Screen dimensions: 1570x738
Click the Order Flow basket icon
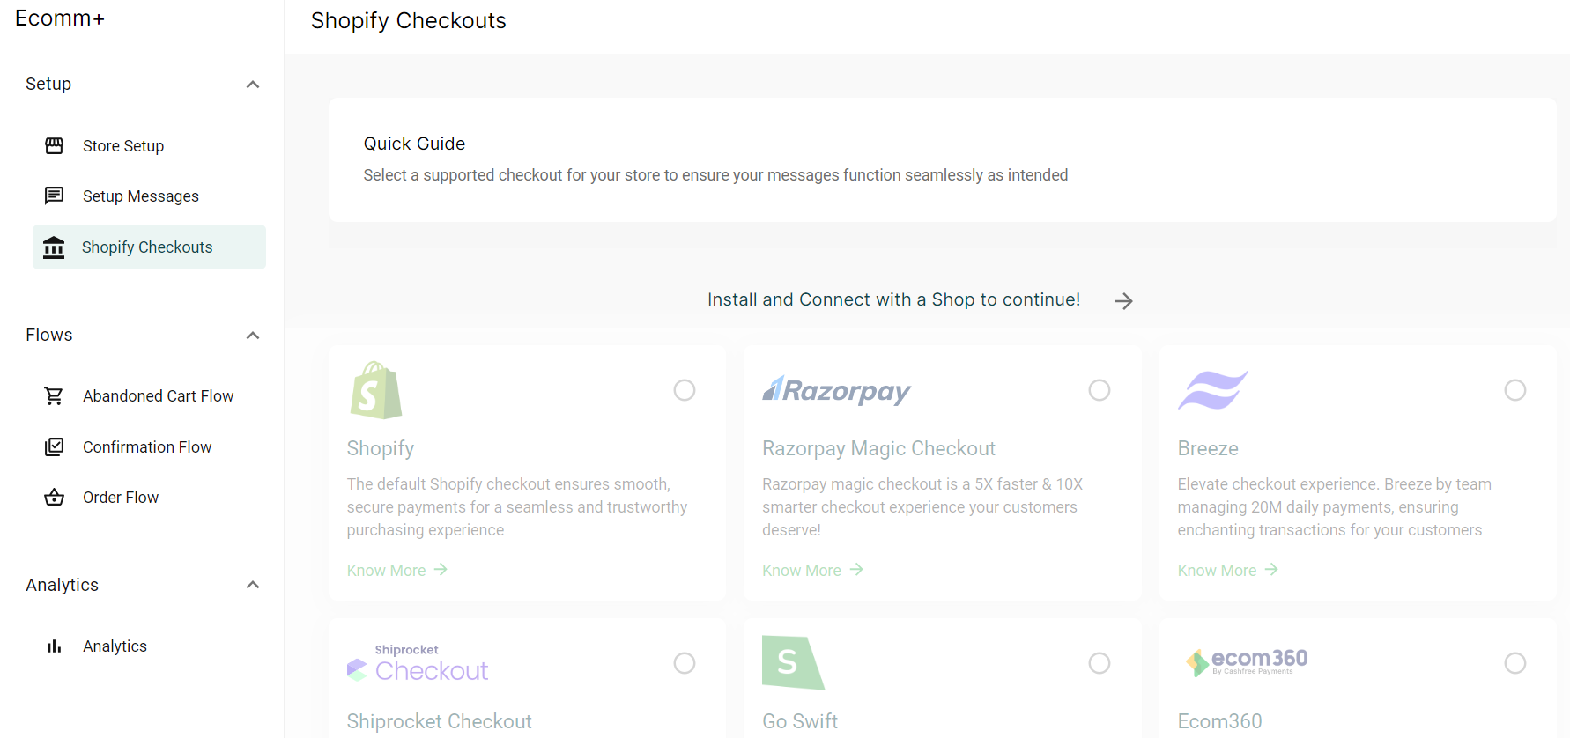(x=54, y=497)
